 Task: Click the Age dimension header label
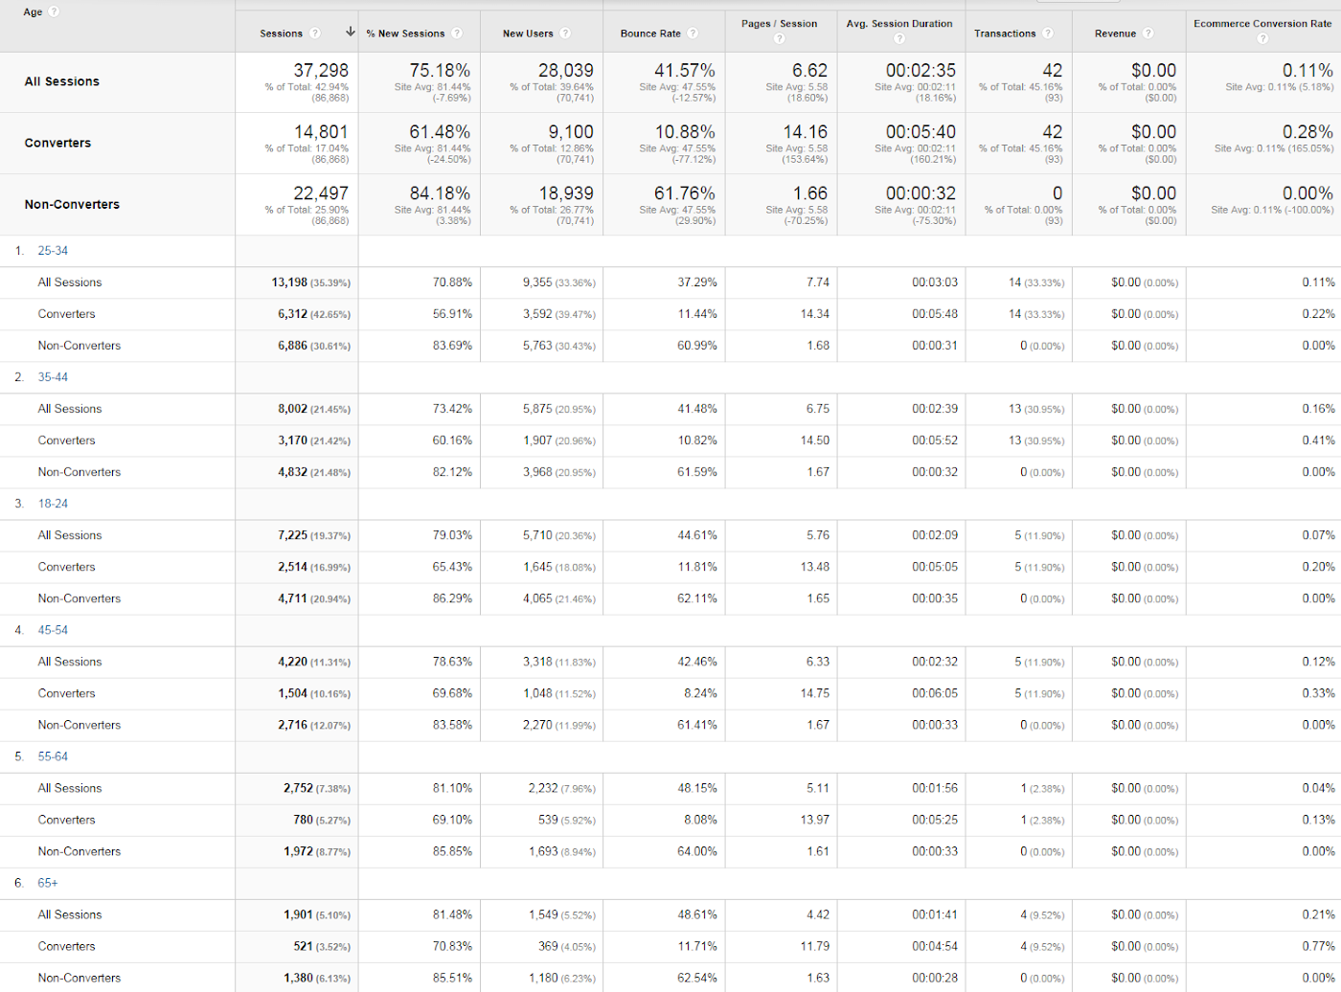click(33, 11)
